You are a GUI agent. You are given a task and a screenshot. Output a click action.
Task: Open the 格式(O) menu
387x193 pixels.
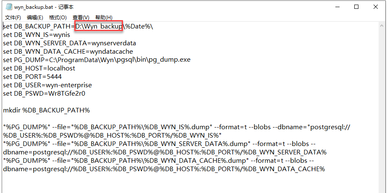[58, 18]
